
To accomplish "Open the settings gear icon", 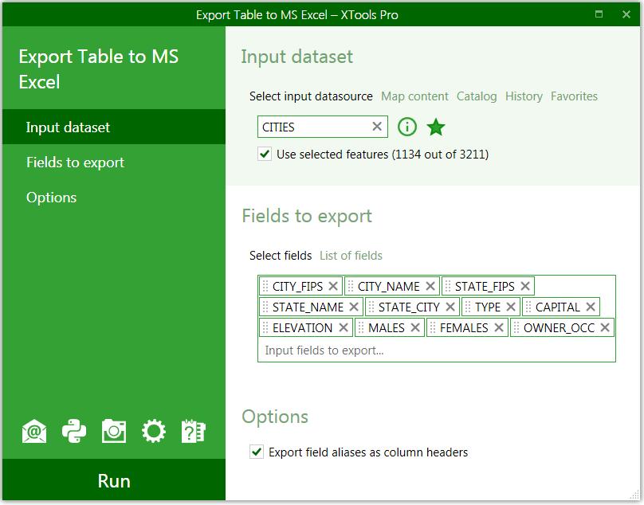I will click(154, 431).
